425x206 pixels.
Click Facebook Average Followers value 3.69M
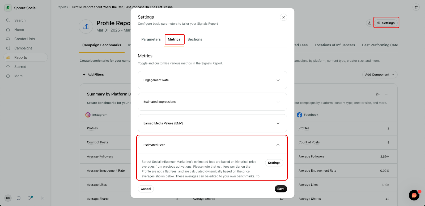[385, 157]
